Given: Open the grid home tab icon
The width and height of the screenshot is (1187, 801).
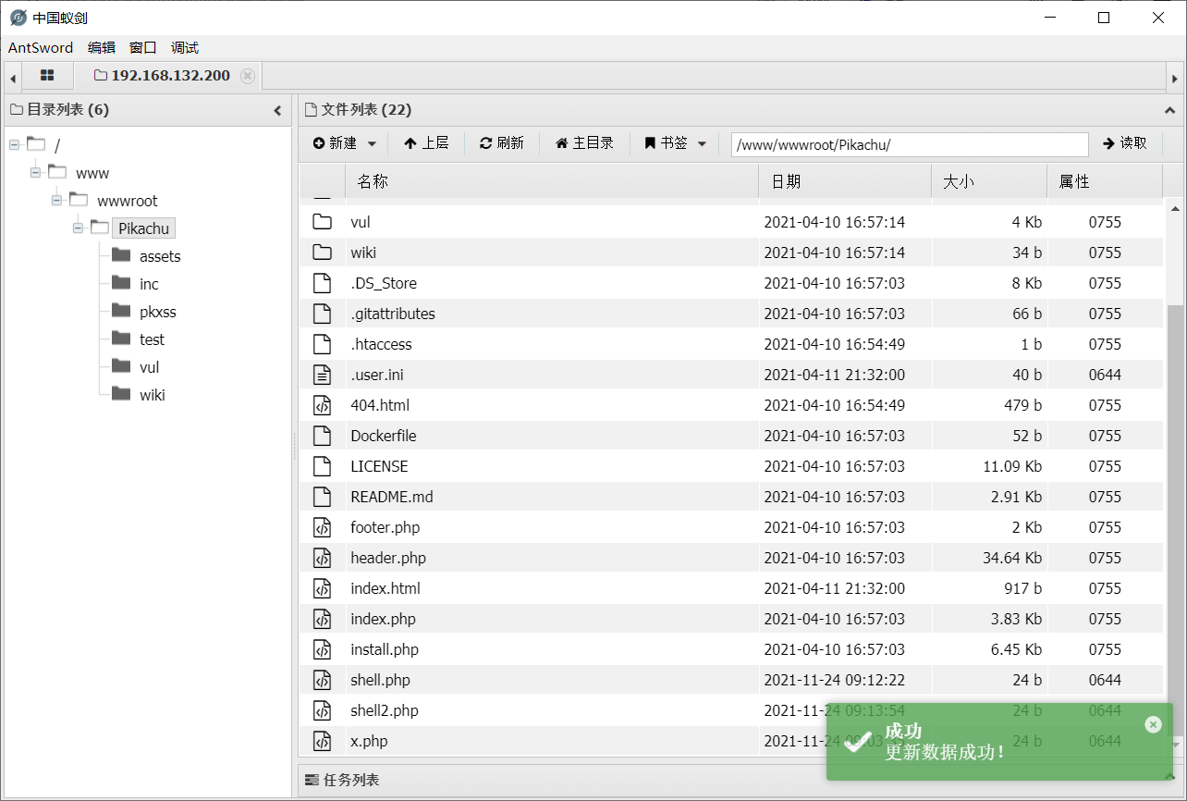Looking at the screenshot, I should [x=47, y=76].
